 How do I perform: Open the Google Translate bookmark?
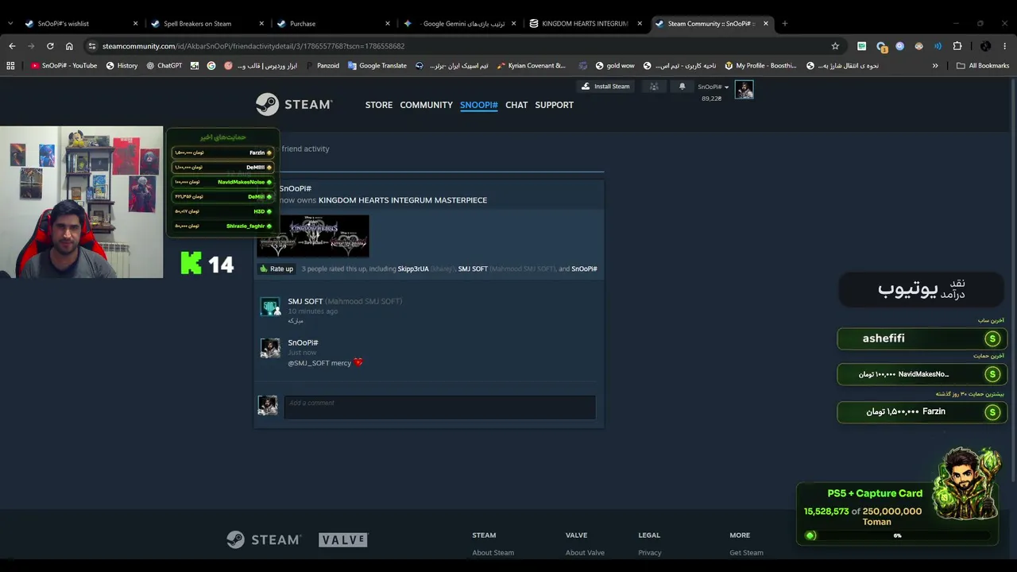pyautogui.click(x=377, y=66)
